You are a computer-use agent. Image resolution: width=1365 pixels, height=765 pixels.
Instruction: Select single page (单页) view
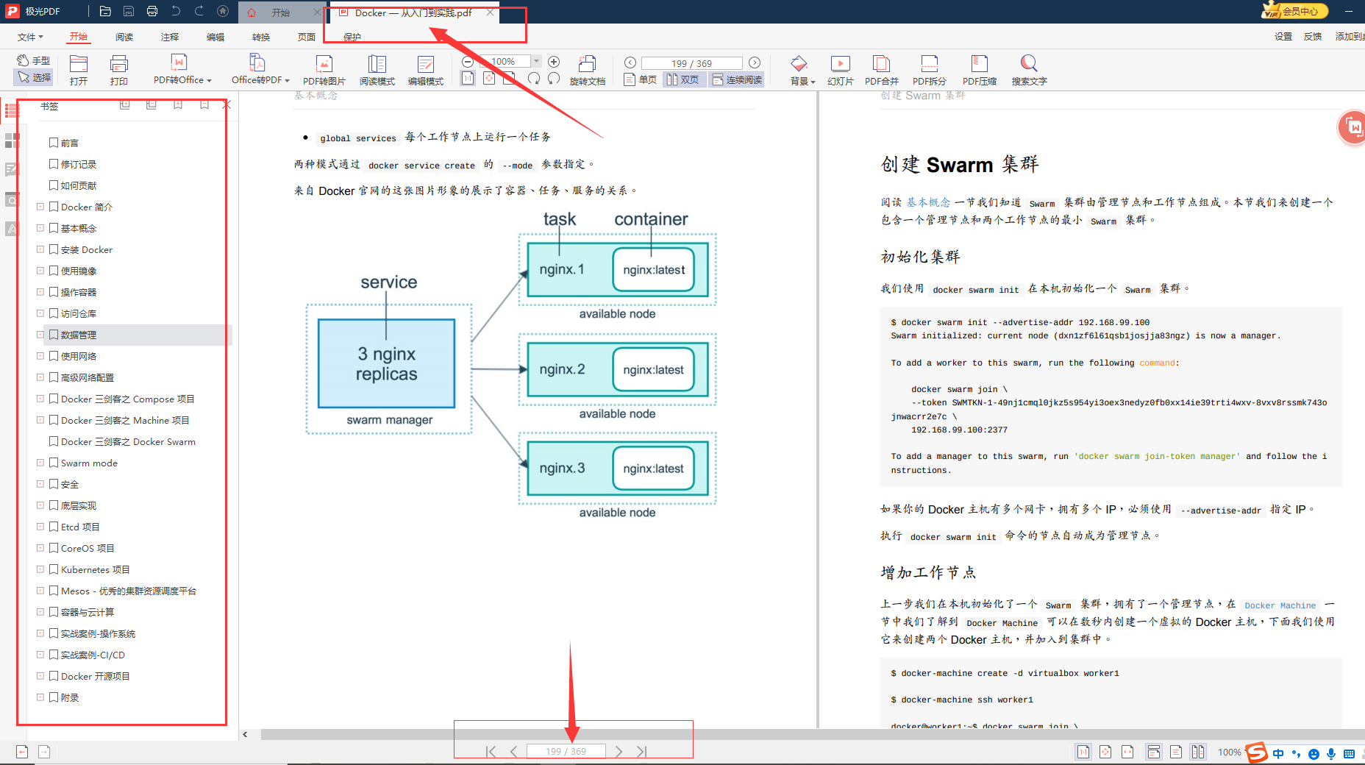click(x=640, y=79)
